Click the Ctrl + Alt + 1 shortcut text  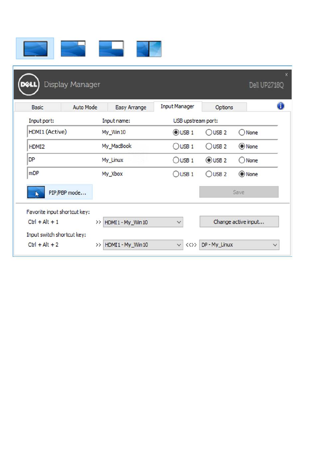(43, 222)
